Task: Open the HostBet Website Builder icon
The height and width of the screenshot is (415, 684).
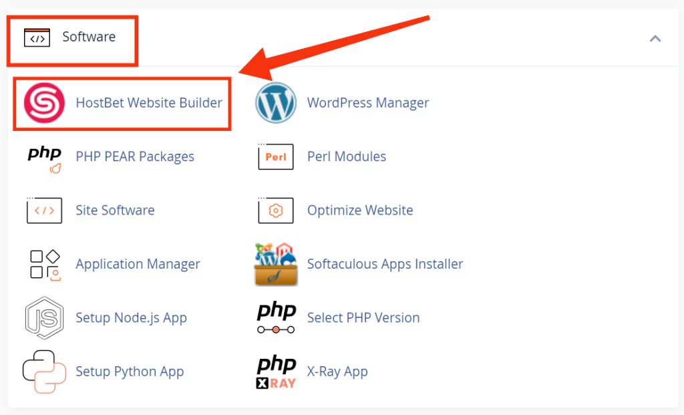Action: pyautogui.click(x=44, y=103)
